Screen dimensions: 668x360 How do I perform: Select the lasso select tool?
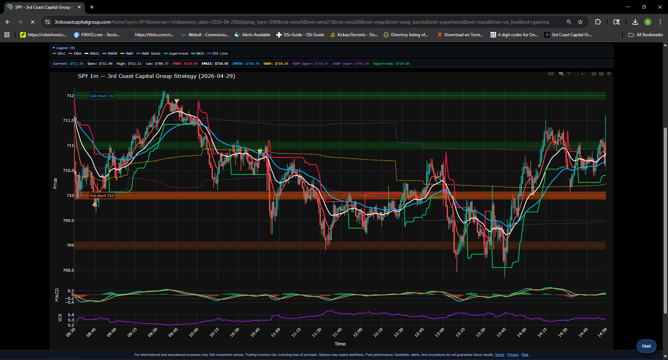(584, 73)
